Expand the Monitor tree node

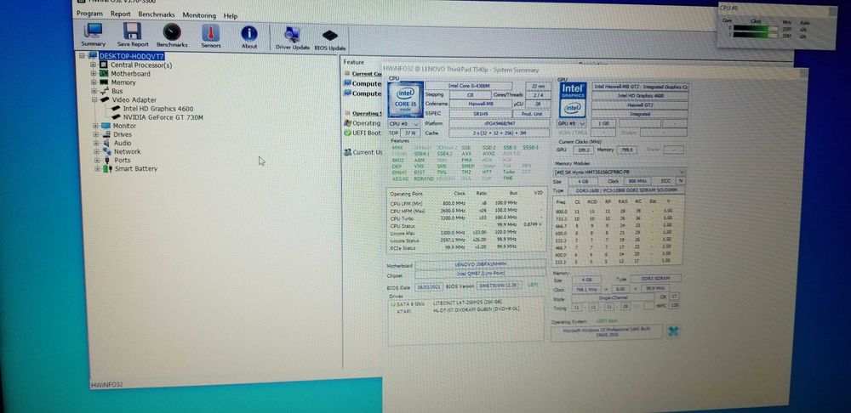pos(95,126)
